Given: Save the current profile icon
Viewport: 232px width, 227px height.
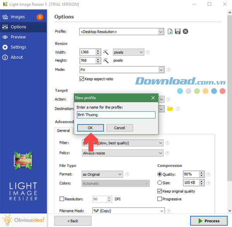Looking at the screenshot, I should click(177, 31).
